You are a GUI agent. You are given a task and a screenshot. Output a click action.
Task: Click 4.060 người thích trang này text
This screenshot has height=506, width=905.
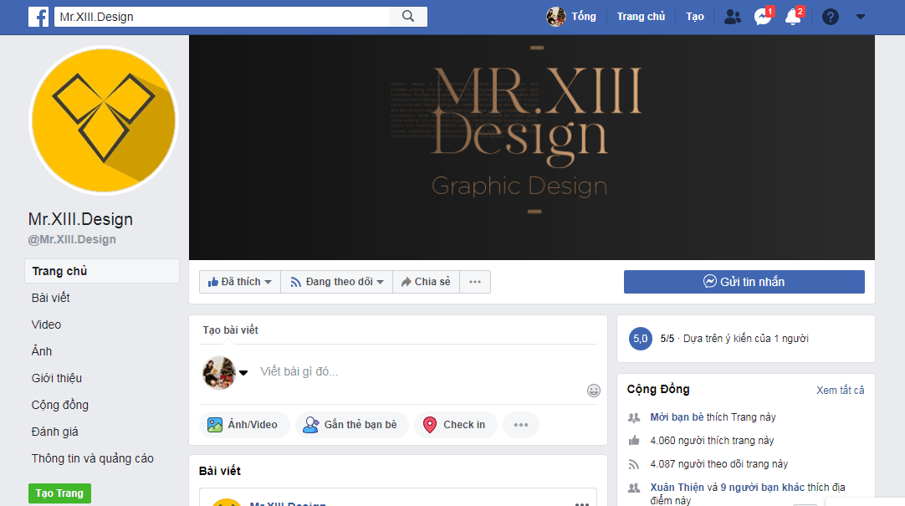(712, 441)
